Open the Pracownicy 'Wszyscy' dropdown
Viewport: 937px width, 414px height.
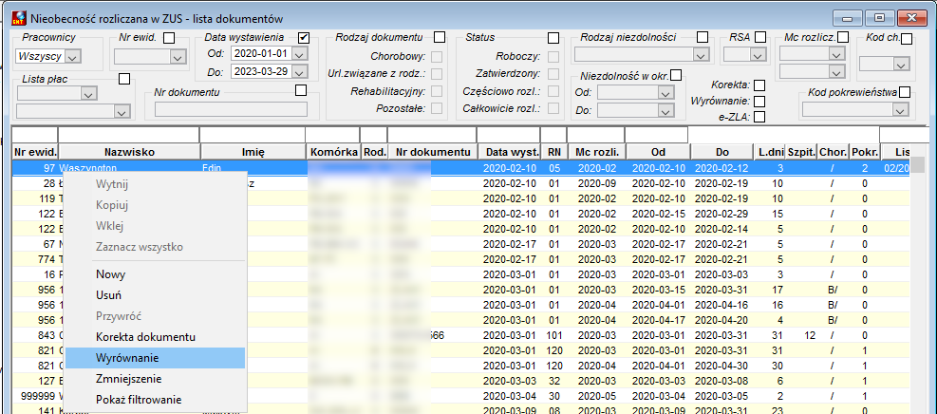tap(73, 57)
